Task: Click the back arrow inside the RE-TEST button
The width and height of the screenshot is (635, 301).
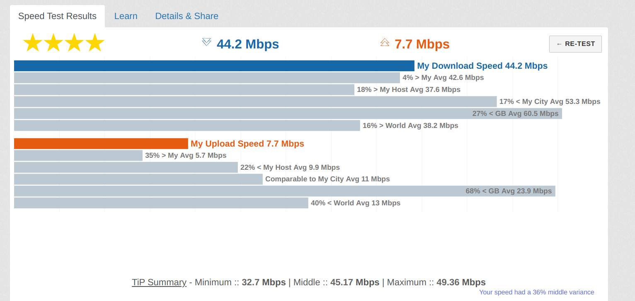Action: [560, 44]
